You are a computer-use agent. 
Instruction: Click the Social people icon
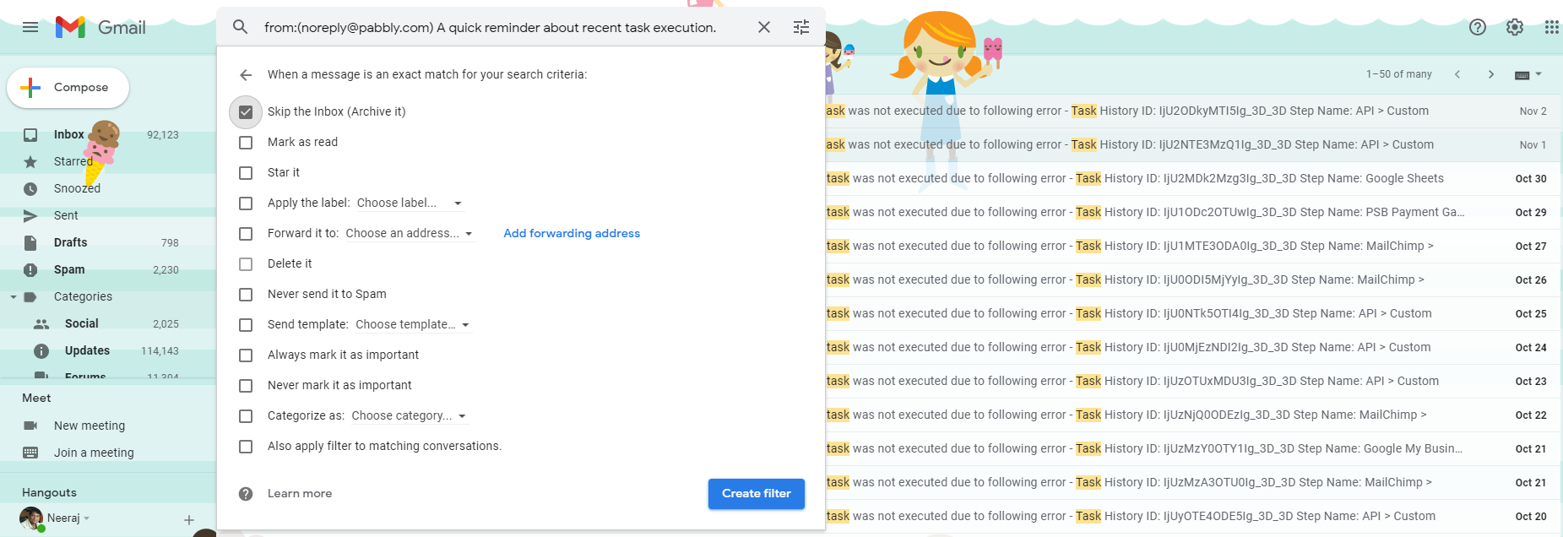tap(41, 324)
